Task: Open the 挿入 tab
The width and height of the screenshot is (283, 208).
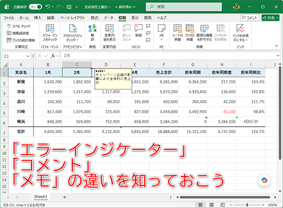Action: point(38,18)
